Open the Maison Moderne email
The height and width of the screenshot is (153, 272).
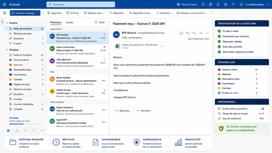(77, 111)
